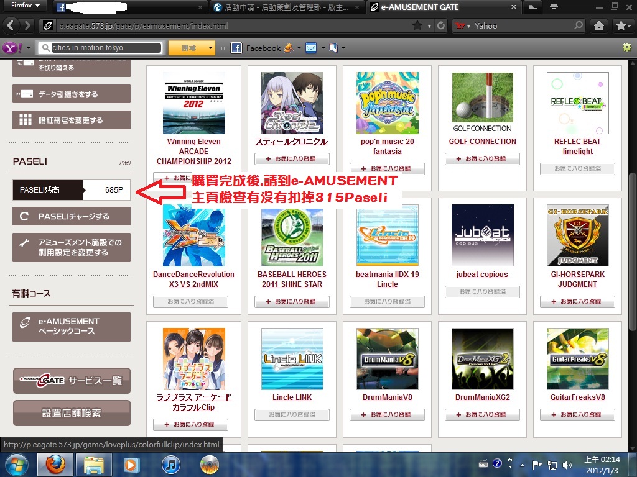637x477 pixels.
Task: Click the Yahoo mail envelope toolbar icon
Action: [x=310, y=48]
